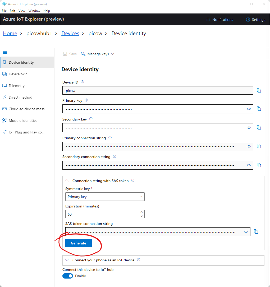
Task: Open the Window menu
Action: pos(34,11)
